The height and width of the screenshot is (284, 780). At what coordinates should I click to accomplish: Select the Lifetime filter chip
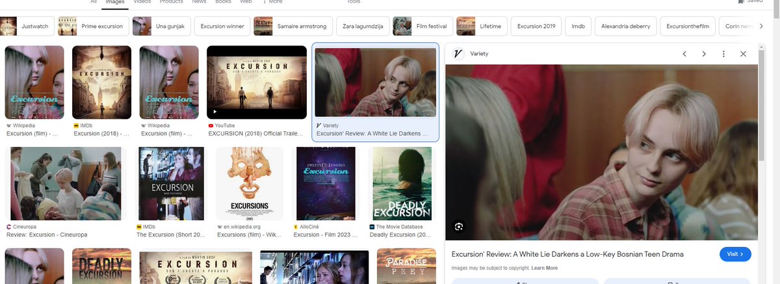[x=482, y=26]
